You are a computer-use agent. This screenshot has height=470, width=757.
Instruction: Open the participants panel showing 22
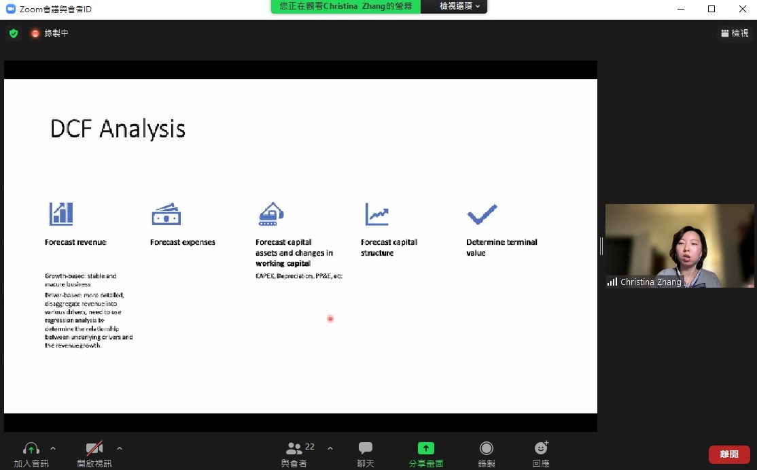294,449
